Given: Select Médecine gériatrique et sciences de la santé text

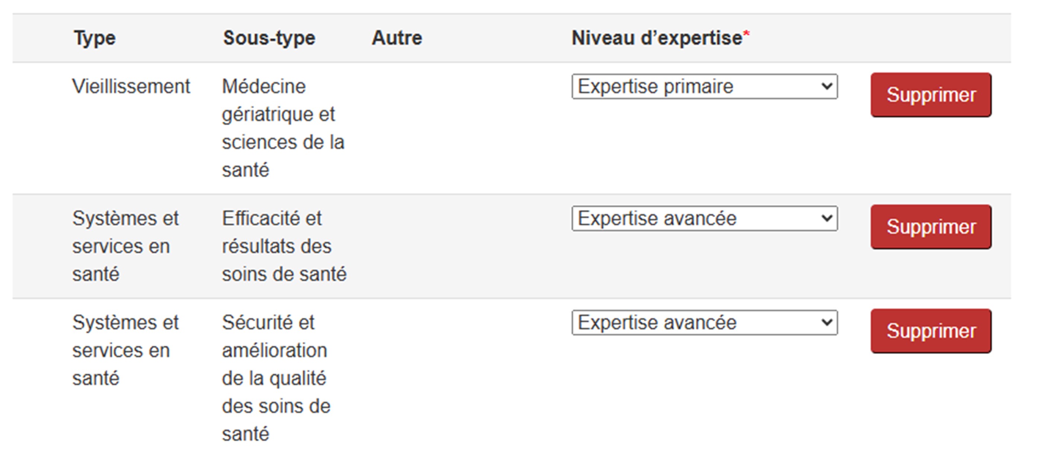Looking at the screenshot, I should (x=282, y=128).
